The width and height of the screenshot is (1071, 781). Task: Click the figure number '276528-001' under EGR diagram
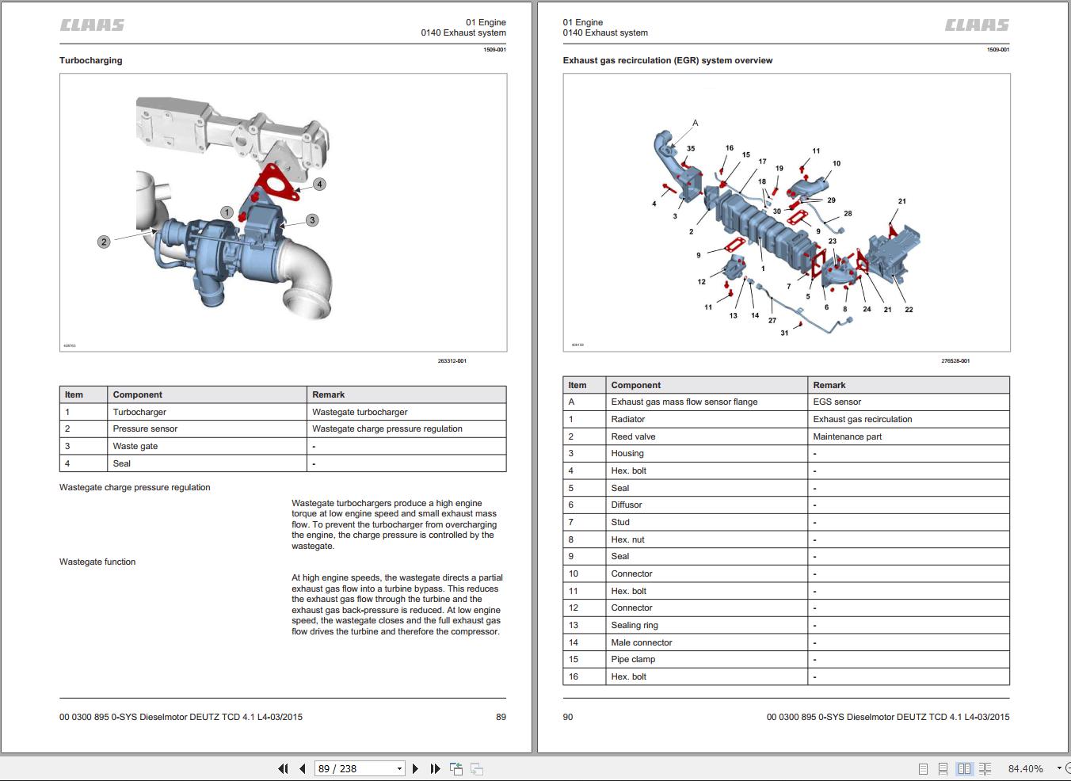[955, 361]
